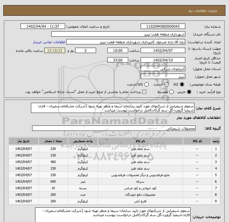Click the قارچ کش item name

click(x=140, y=201)
